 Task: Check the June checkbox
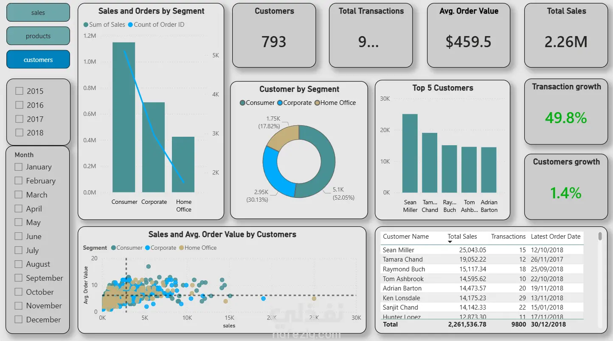(18, 236)
